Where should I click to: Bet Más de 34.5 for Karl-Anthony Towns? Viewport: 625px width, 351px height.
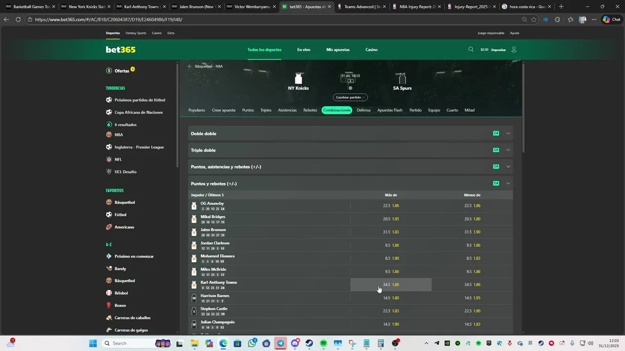tap(391, 285)
